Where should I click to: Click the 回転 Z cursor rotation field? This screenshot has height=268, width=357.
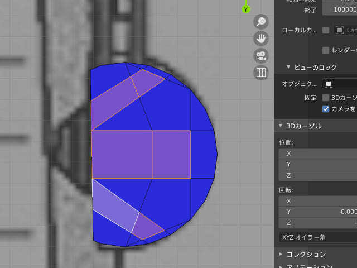(318, 223)
